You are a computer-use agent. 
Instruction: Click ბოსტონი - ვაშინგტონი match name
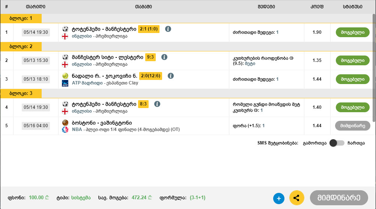click(x=102, y=123)
